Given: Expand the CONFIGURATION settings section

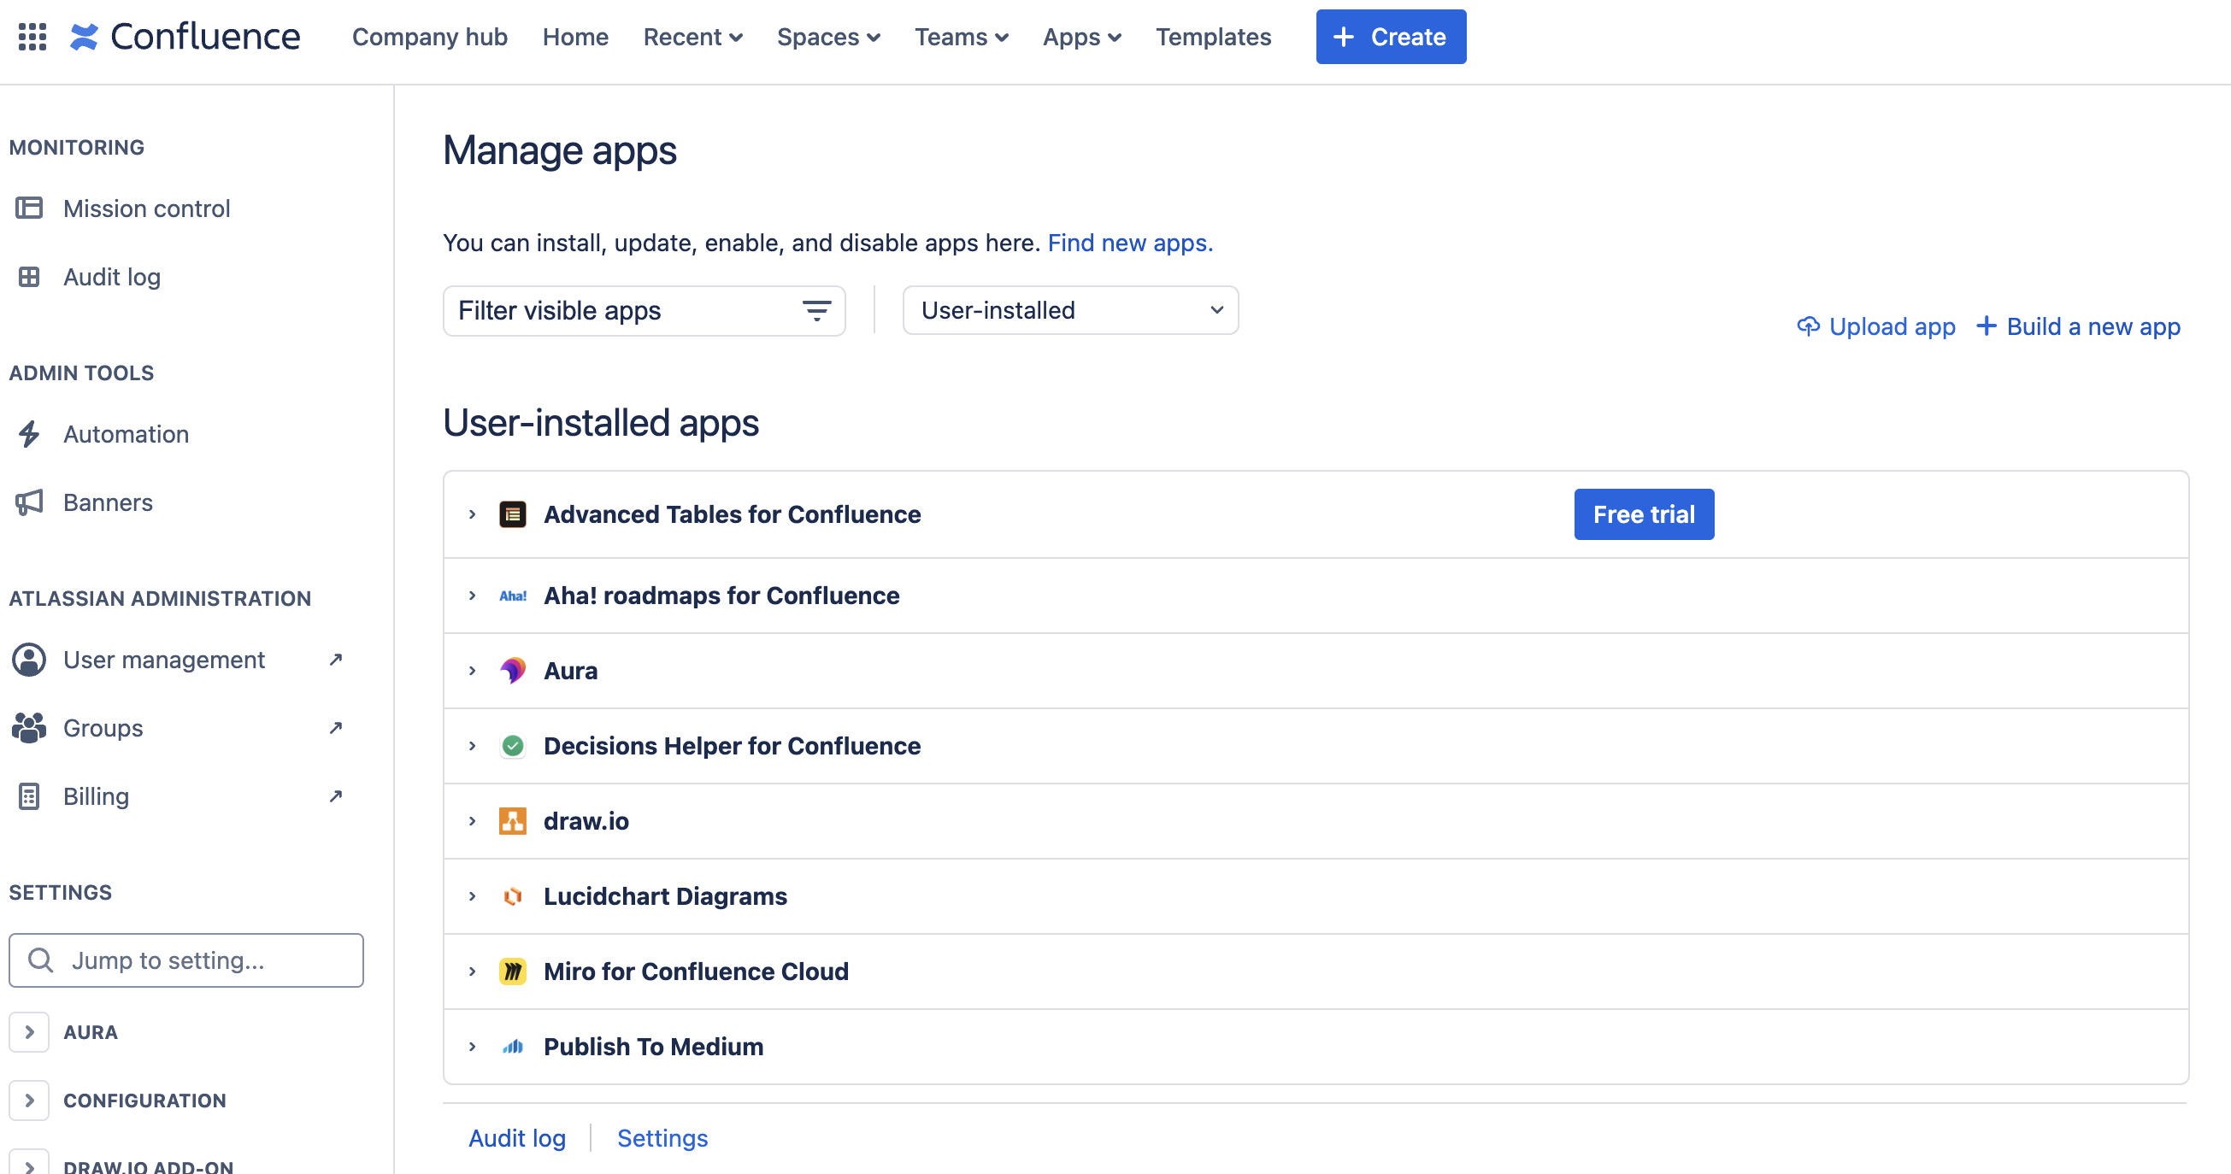Looking at the screenshot, I should (29, 1101).
